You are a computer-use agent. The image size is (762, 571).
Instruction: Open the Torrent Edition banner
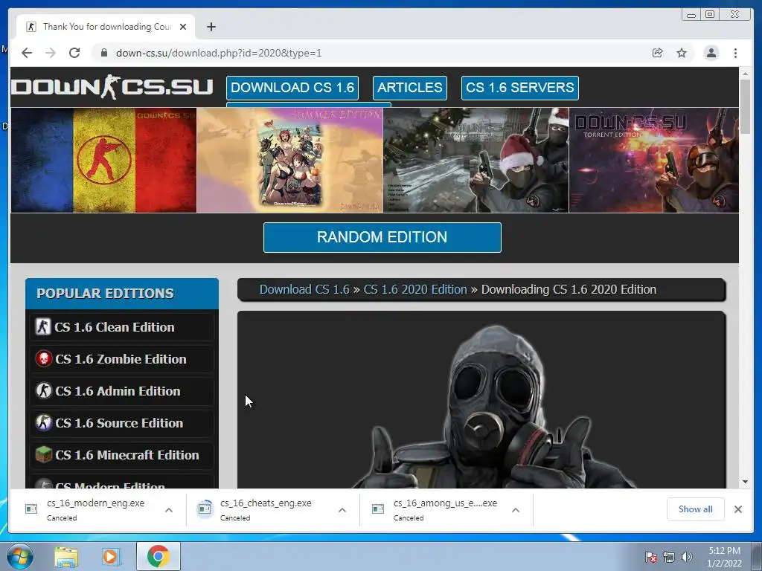(654, 161)
